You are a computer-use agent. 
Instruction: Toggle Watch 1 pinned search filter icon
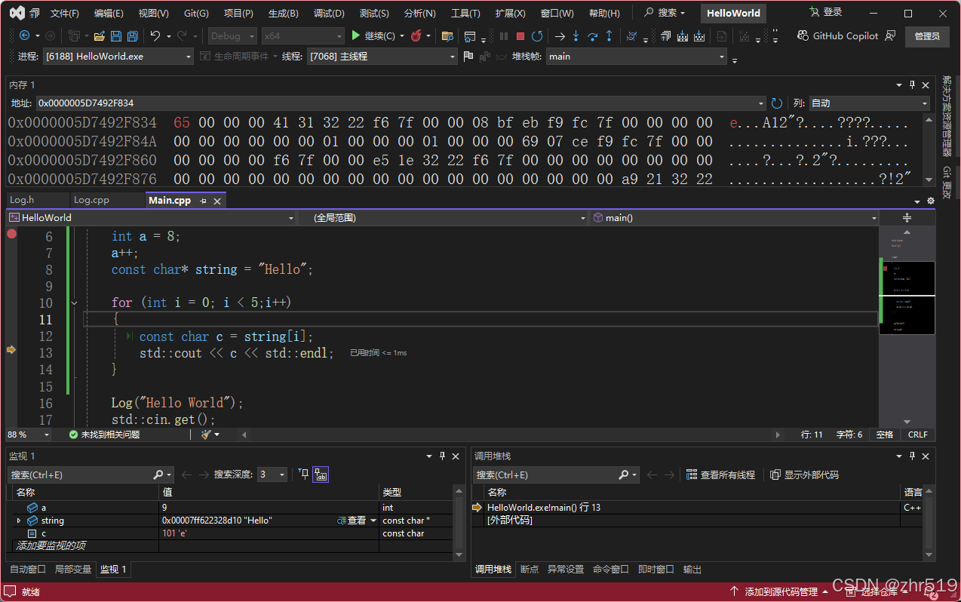(x=303, y=475)
